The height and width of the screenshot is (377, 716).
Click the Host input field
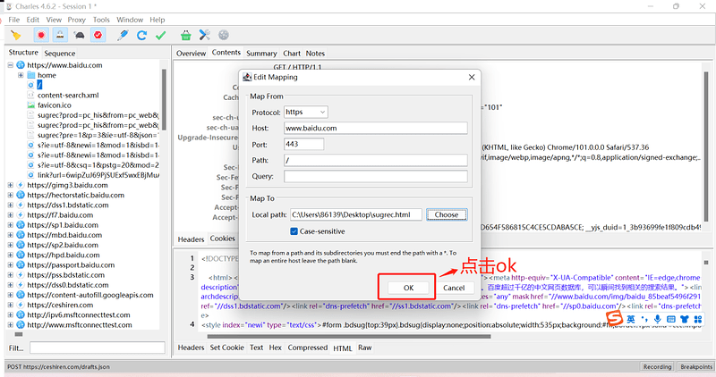(x=375, y=128)
